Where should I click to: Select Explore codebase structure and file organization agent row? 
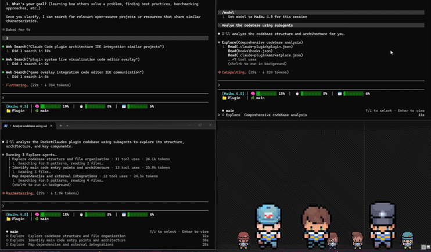tap(107, 236)
